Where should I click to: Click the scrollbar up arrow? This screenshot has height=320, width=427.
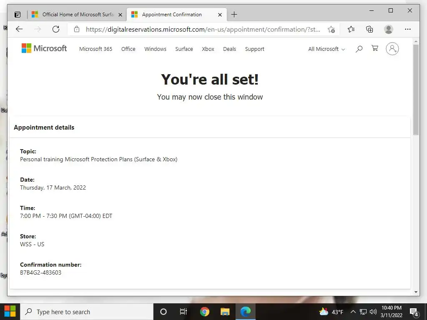[416, 42]
